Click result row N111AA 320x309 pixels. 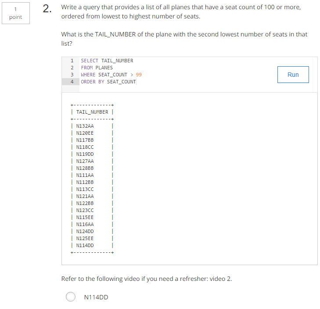85,175
